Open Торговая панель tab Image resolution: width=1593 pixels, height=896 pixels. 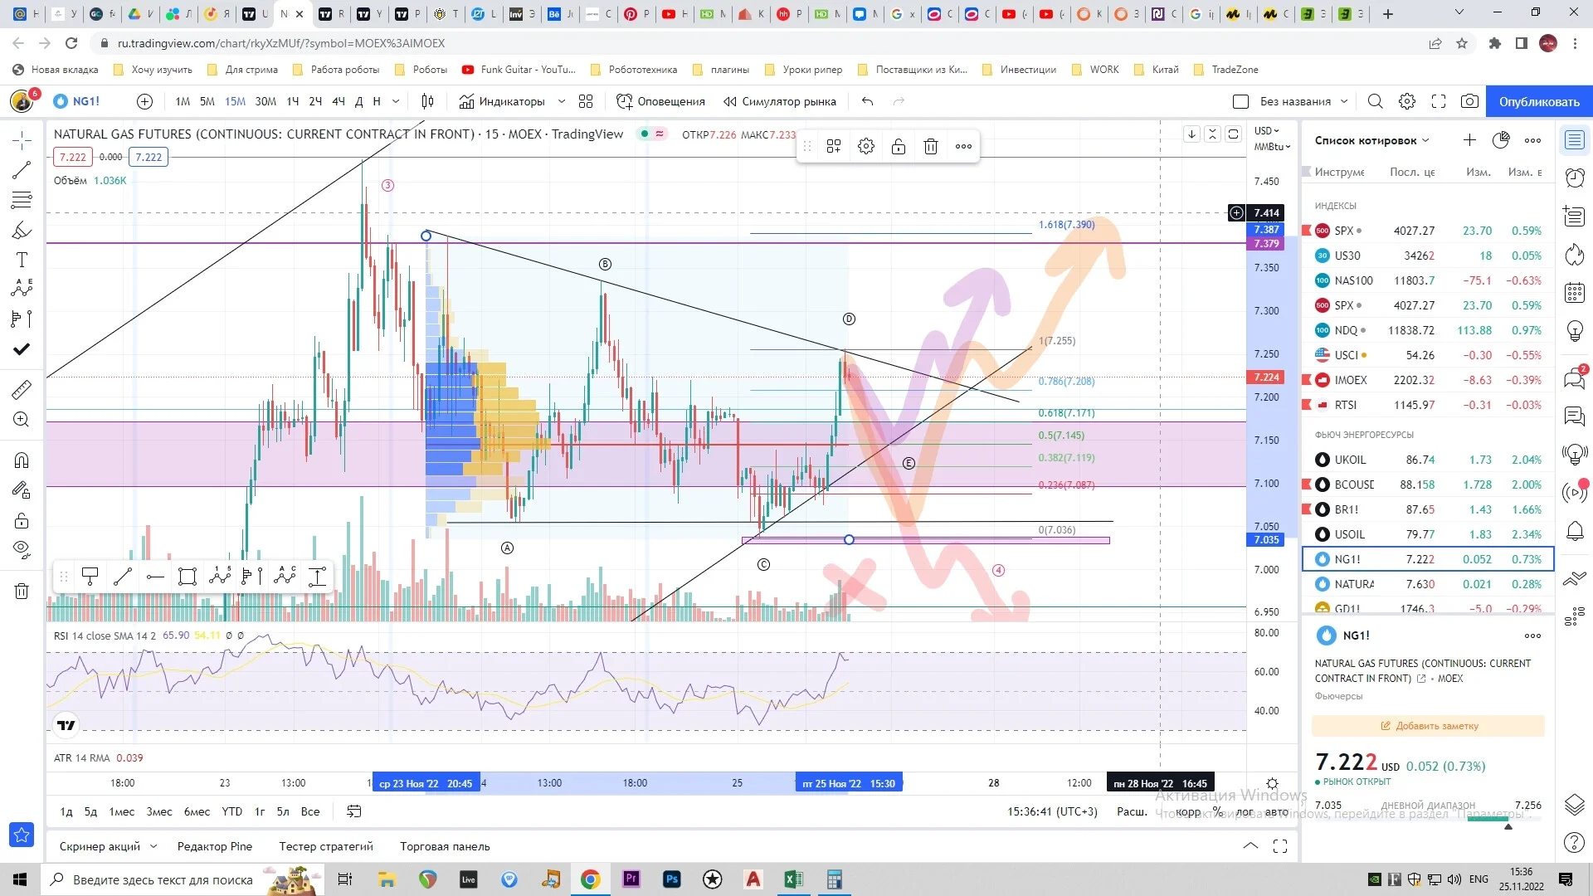click(x=445, y=846)
